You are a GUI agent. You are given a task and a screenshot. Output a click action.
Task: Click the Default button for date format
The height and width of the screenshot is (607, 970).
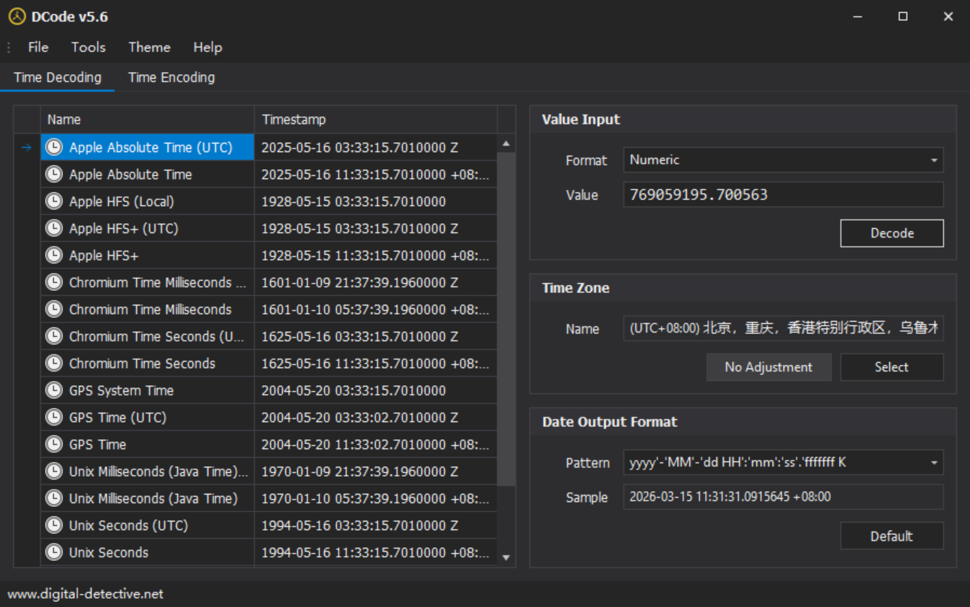892,536
